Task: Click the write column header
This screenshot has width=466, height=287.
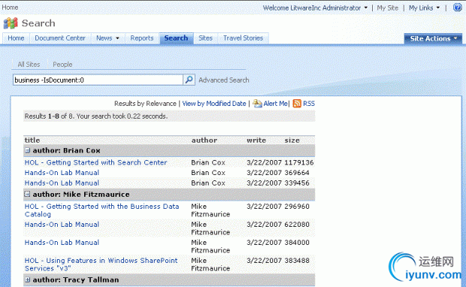Action: tap(256, 140)
